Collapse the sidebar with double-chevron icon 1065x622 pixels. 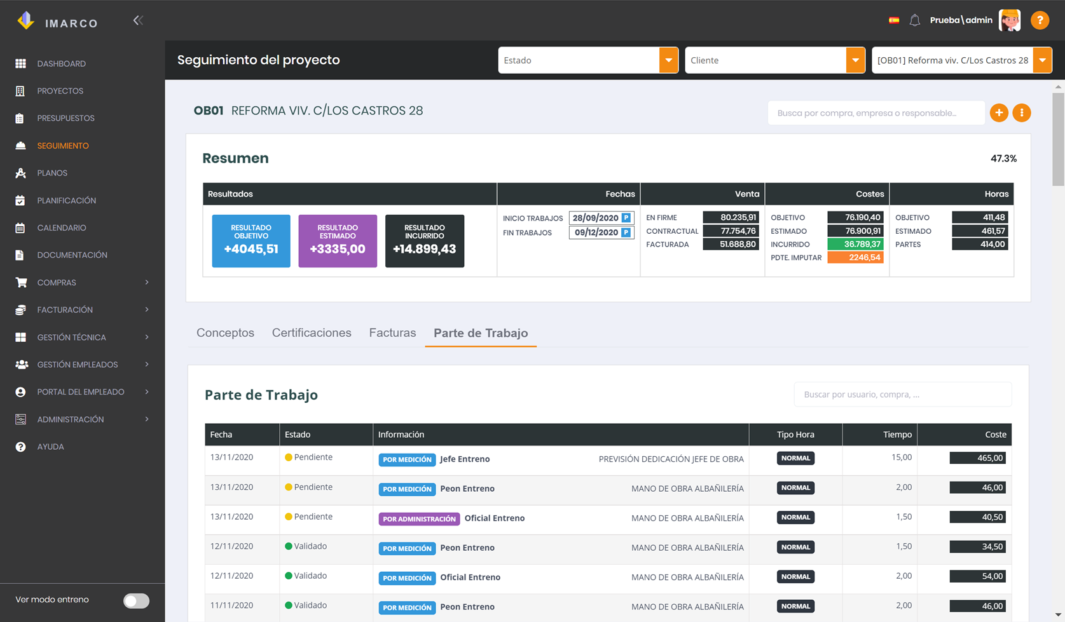click(138, 20)
